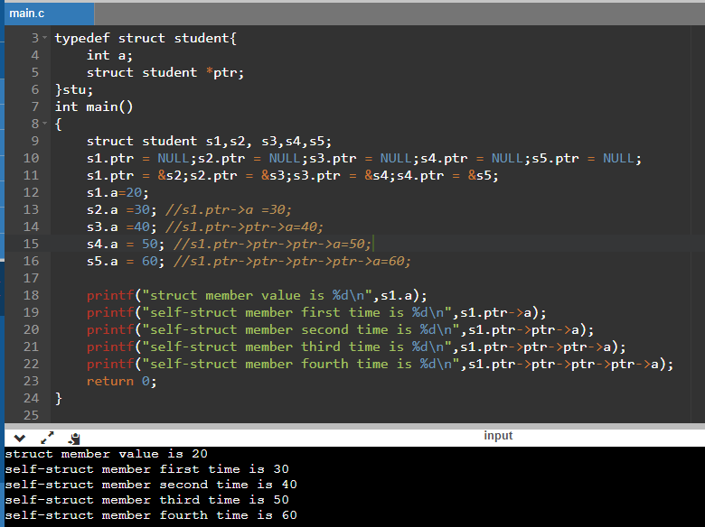Click the comment '//s1.ptr->ptr->ptr->a=50;'

(272, 244)
